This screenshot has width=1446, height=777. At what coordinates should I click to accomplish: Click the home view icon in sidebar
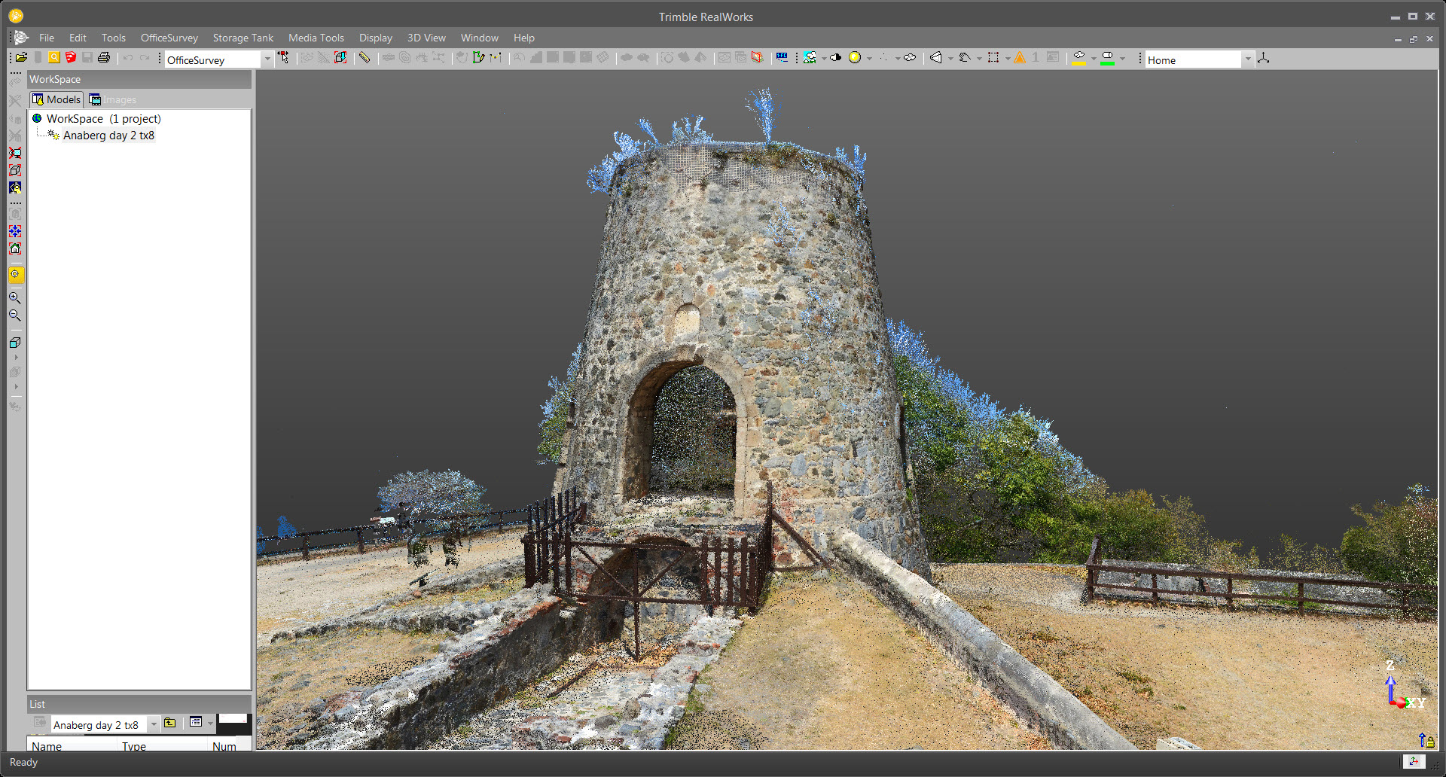[15, 248]
